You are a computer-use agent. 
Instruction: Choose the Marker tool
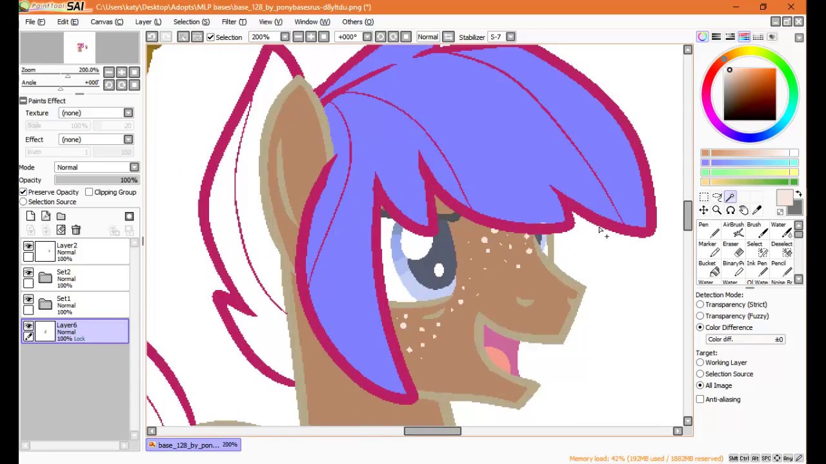pos(709,249)
